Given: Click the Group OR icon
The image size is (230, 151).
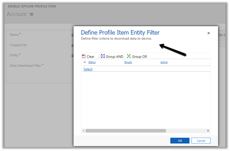Looking at the screenshot, I should pyautogui.click(x=129, y=56).
